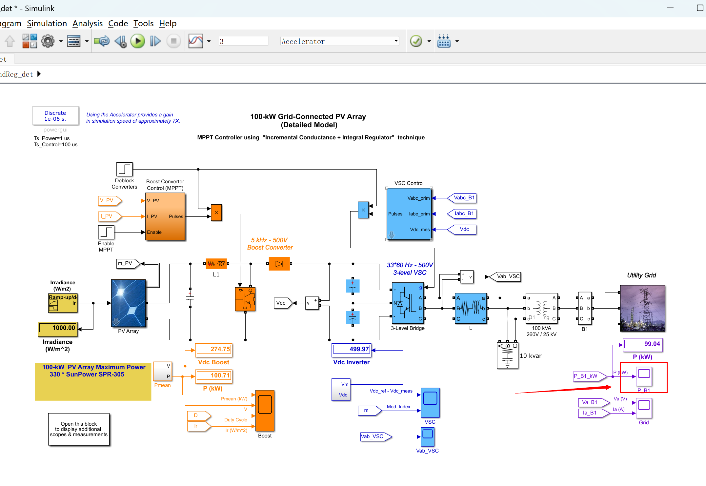
Task: Click the Open this block measurements subsystem
Action: coord(79,429)
